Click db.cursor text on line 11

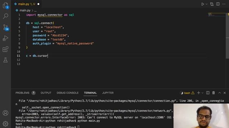tap(40, 56)
